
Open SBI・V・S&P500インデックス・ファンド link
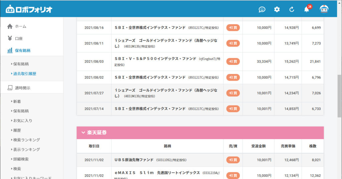point(155,58)
